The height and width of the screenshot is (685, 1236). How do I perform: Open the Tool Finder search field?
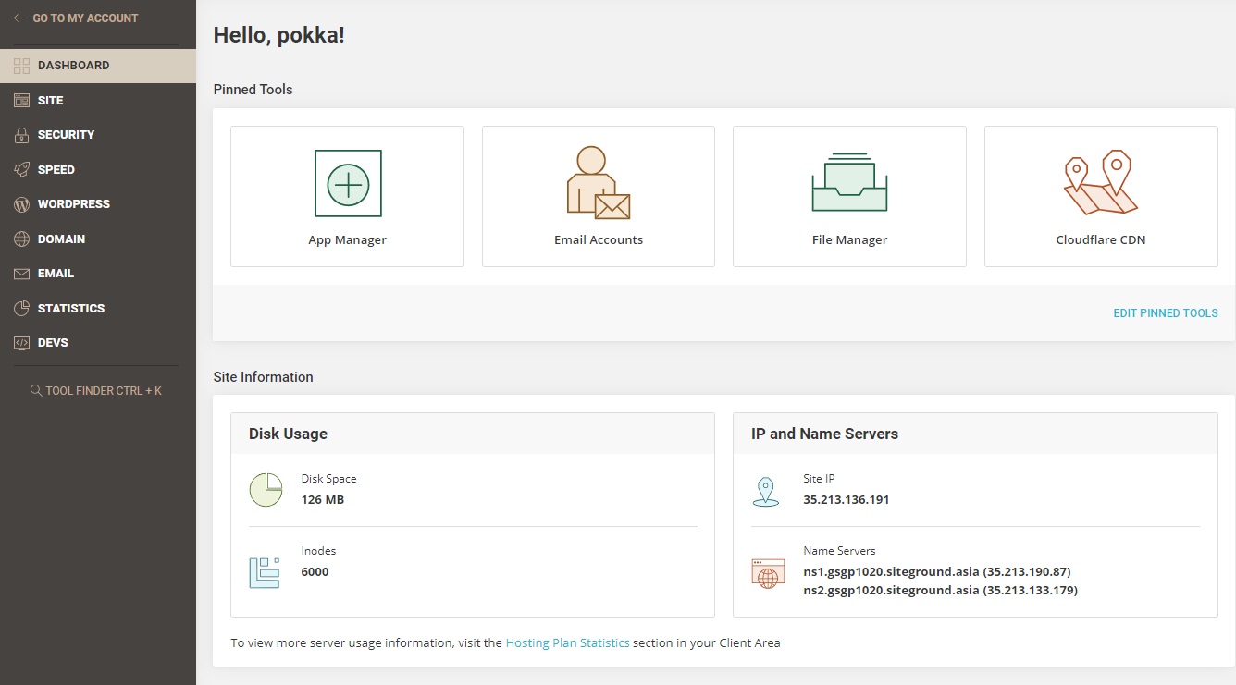coord(96,391)
